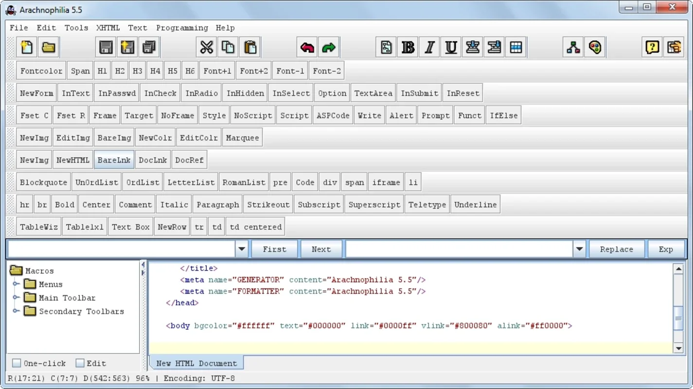Open the Text menu
This screenshot has height=389, width=693.
click(138, 28)
